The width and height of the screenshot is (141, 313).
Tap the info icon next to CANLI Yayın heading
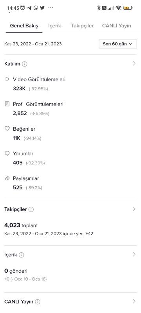38,302
